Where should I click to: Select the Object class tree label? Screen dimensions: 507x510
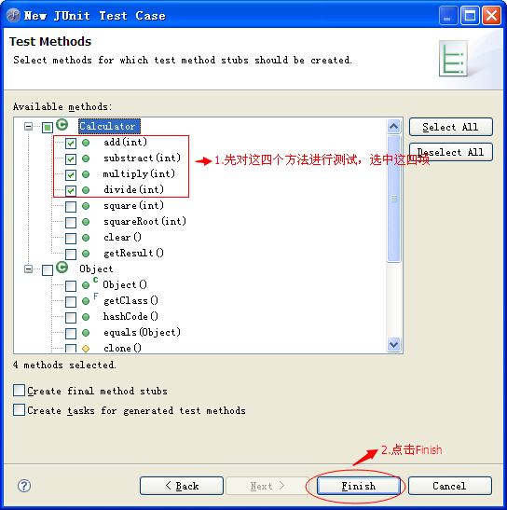[x=96, y=269]
